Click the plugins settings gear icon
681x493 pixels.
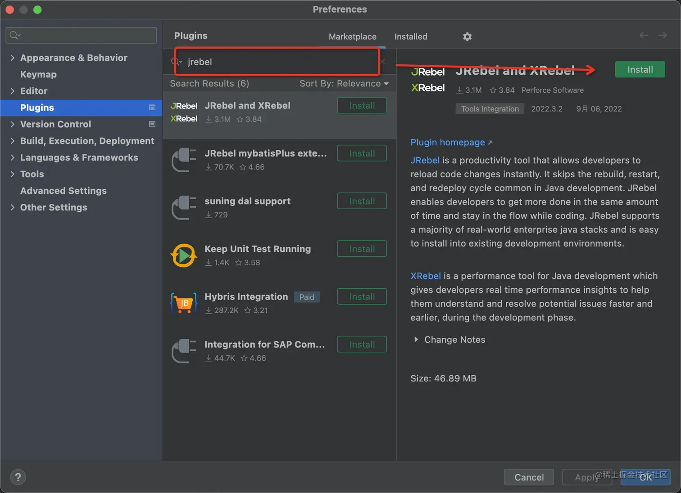click(467, 37)
